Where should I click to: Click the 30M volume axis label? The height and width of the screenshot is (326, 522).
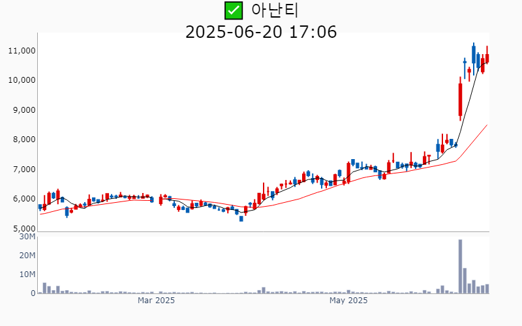click(x=27, y=237)
